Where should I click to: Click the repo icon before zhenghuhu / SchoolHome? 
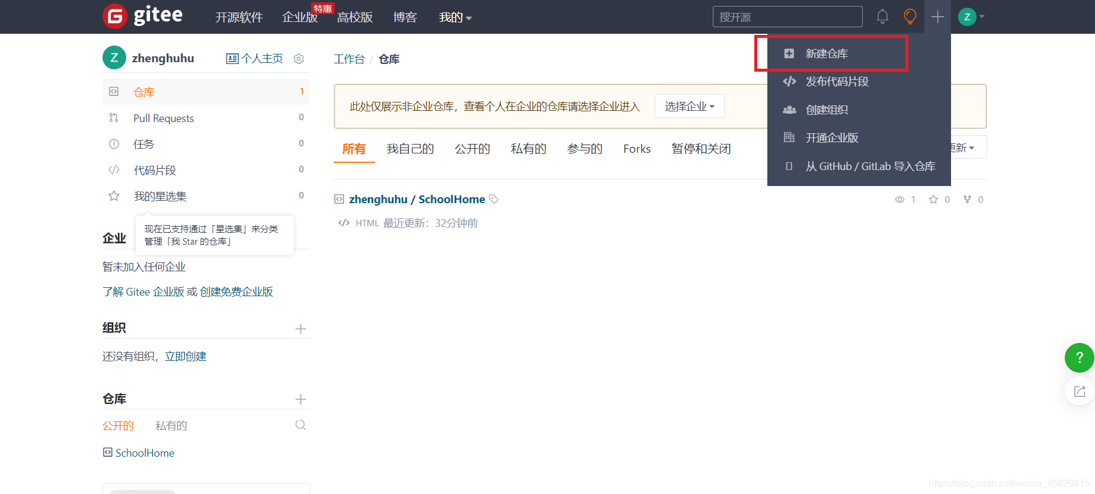click(x=339, y=199)
